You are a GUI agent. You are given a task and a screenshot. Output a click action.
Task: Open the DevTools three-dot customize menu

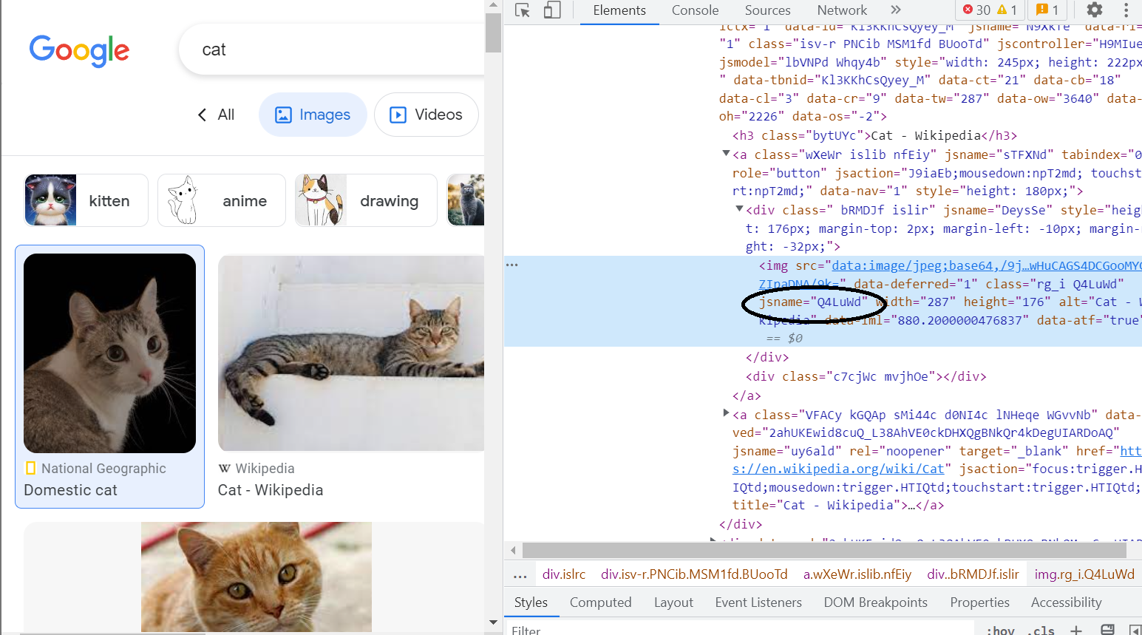(1126, 10)
